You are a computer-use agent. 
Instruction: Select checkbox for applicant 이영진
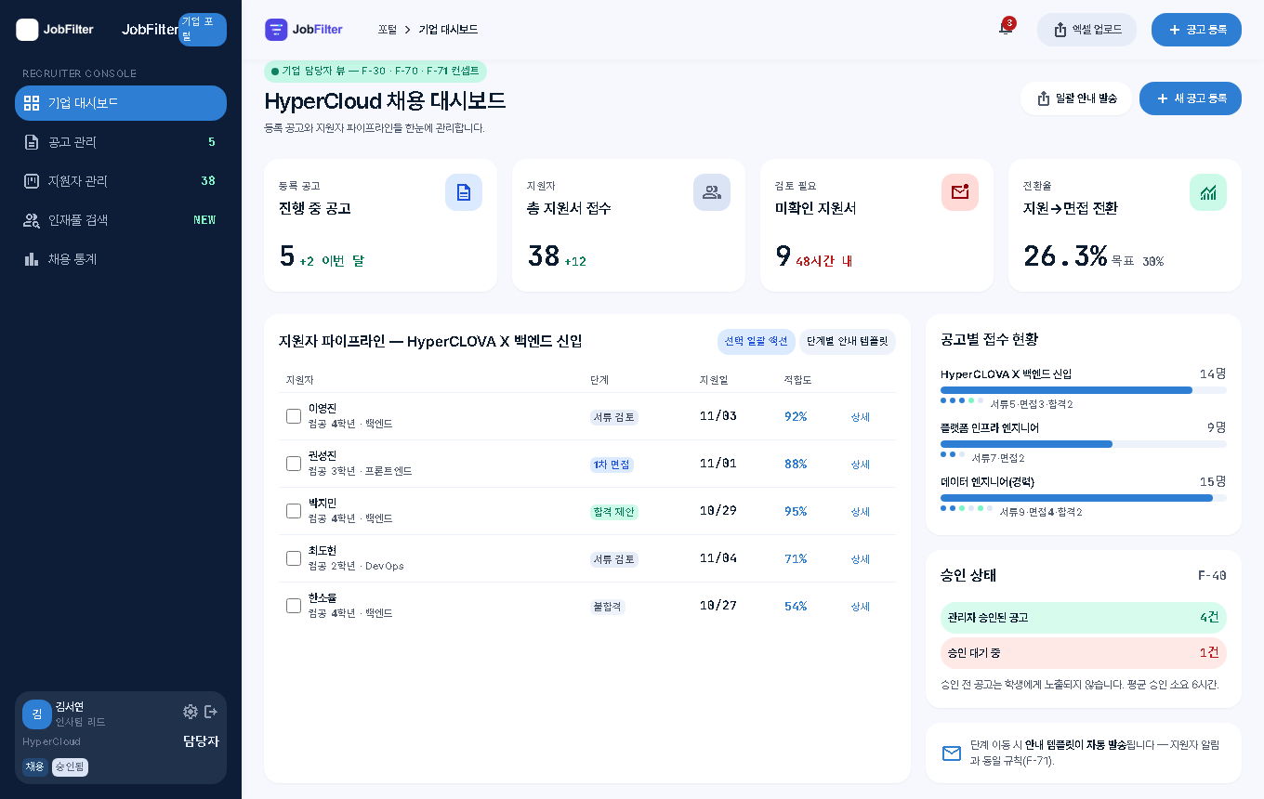tap(294, 416)
